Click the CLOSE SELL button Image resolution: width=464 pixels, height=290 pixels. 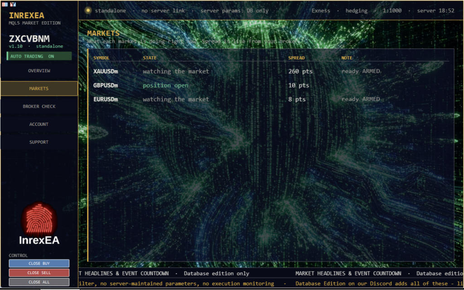tap(39, 272)
